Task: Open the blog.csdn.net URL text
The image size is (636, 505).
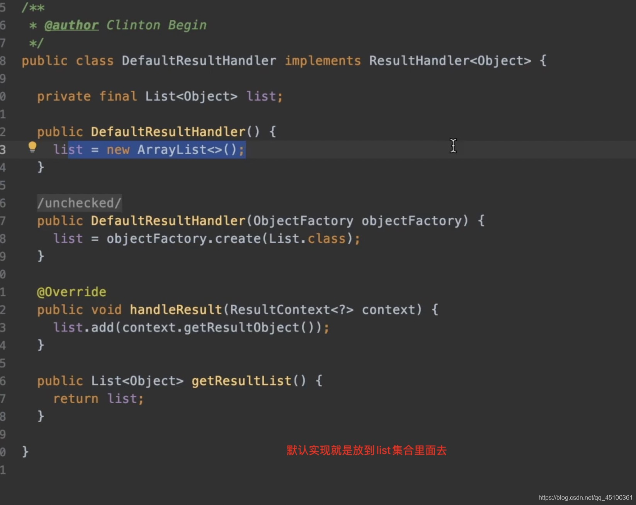Action: point(585,498)
